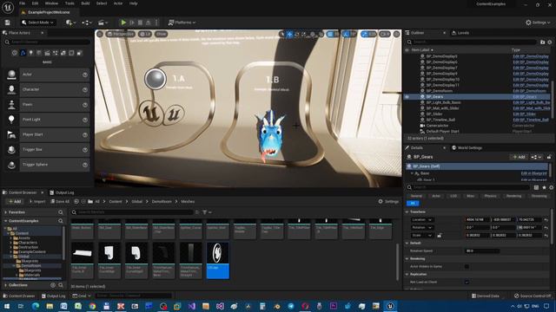This screenshot has height=312, width=556.
Task: Open the Tools menu
Action: pyautogui.click(x=69, y=3)
